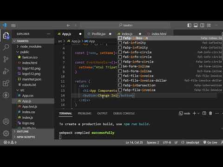223x167 pixels.
Task: Open Run and Debug view
Action: [x=6, y=71]
